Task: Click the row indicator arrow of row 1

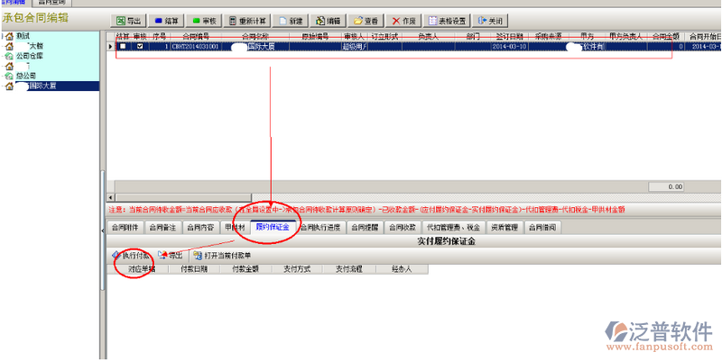Action: tap(110, 47)
